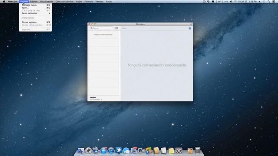
Task: Click the date and time in menu bar
Action: point(247,1)
